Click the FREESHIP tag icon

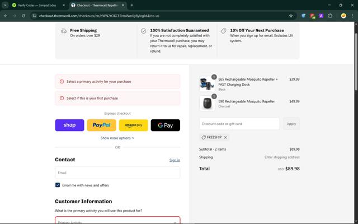click(204, 137)
